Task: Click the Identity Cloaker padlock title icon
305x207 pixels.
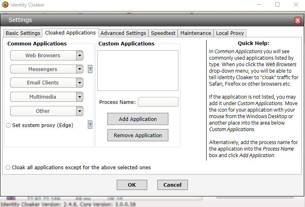Action: tap(5, 4)
